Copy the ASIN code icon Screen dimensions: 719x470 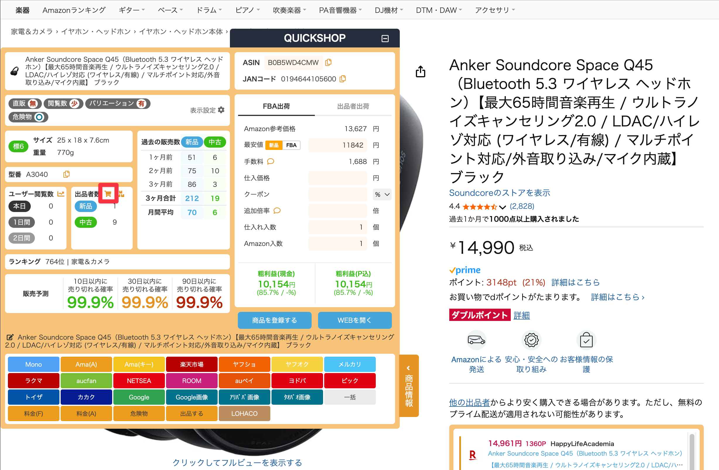(x=328, y=63)
